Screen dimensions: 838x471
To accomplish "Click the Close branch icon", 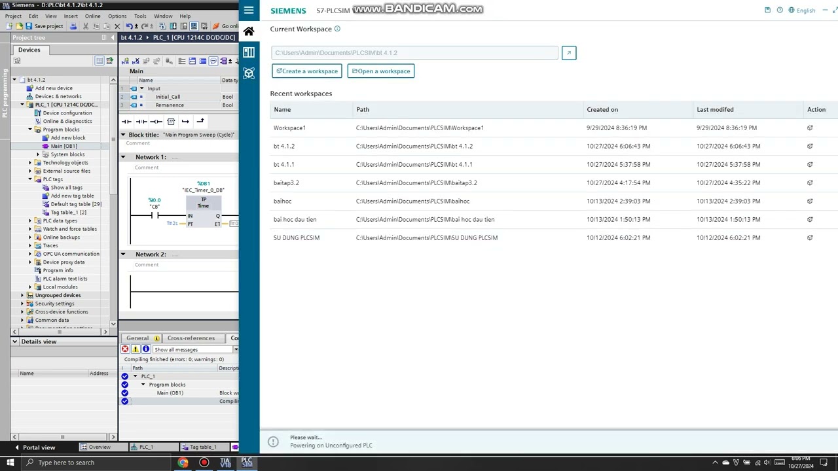I will (x=200, y=121).
